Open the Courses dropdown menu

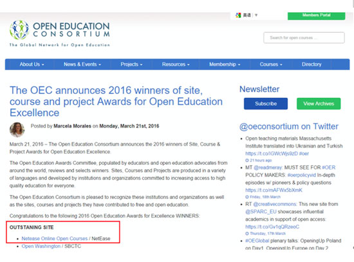pos(271,64)
